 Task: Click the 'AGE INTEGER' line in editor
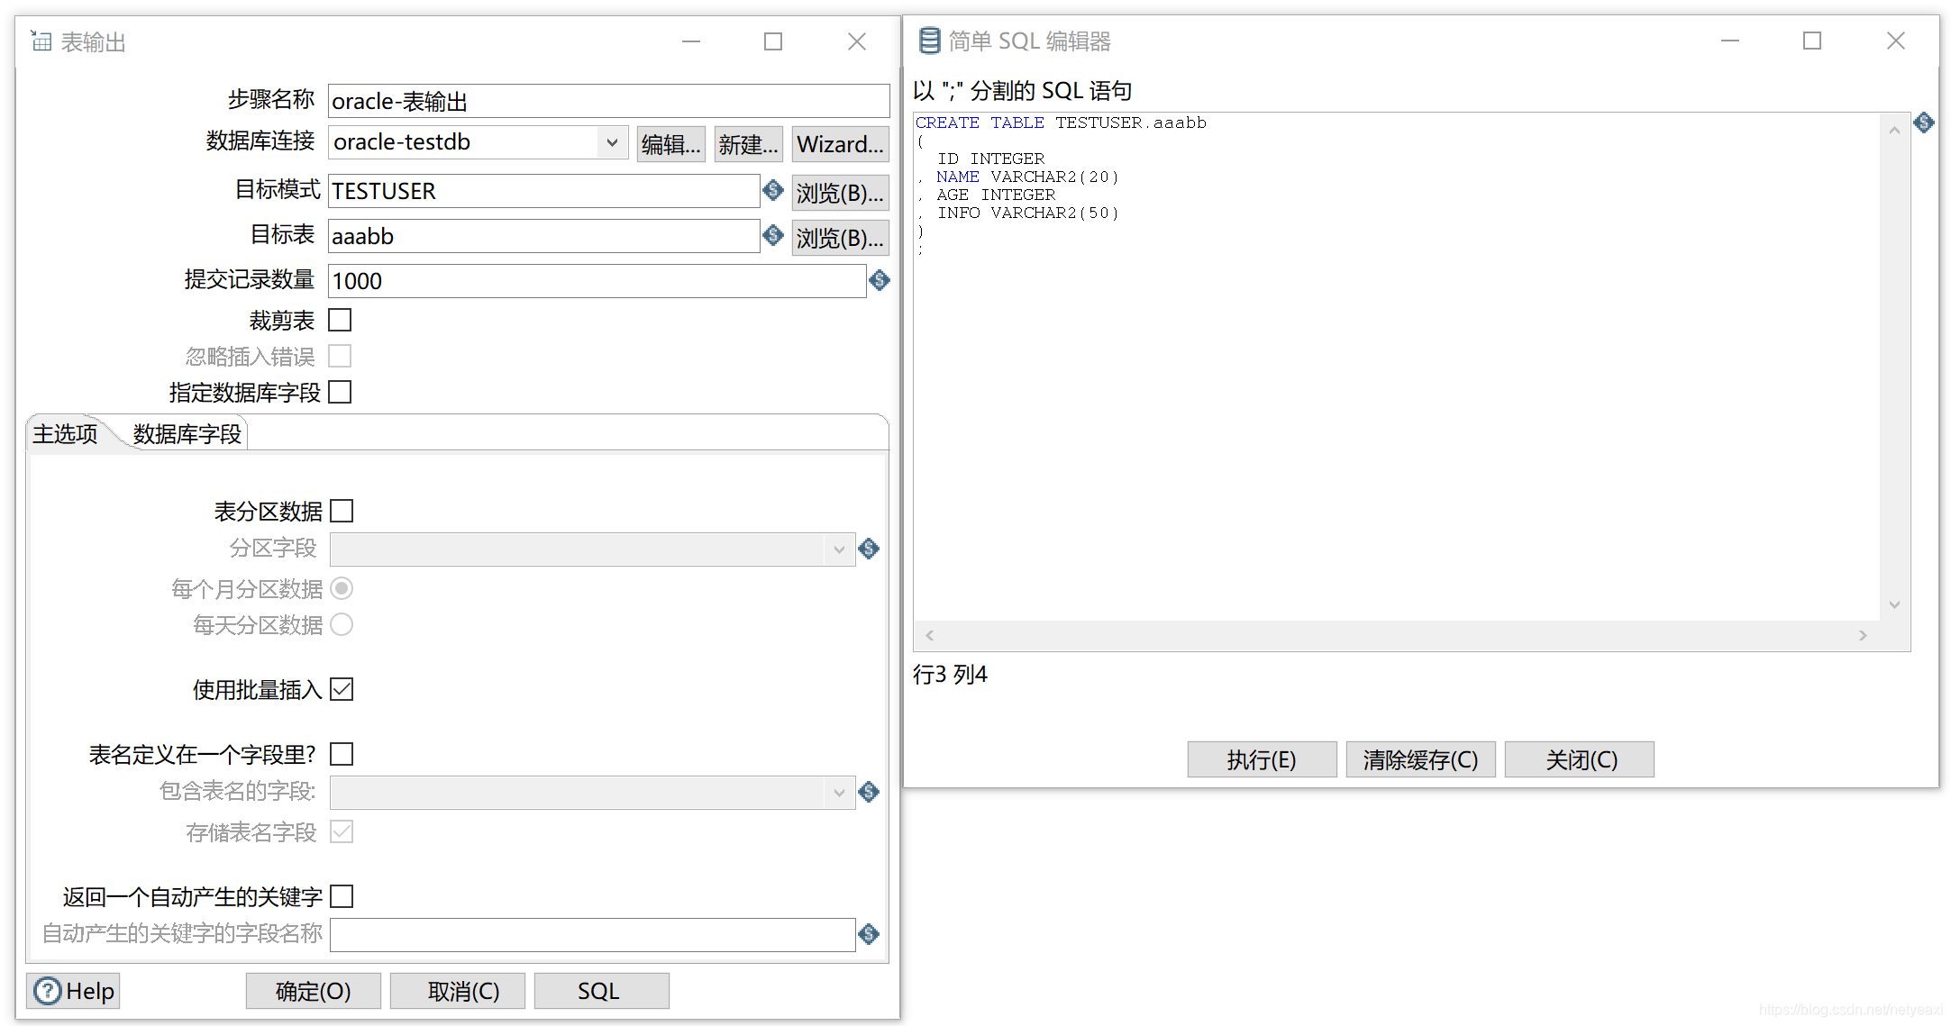tap(996, 195)
